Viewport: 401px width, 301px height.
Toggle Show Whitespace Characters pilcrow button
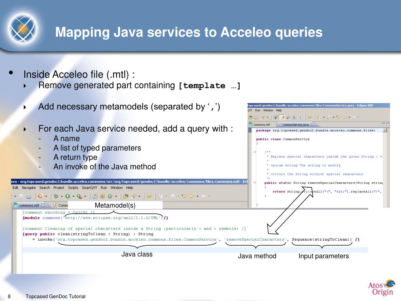(x=300, y=117)
